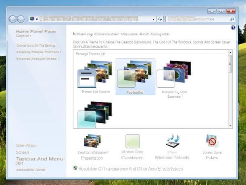The width and height of the screenshot is (246, 185).
Task: Open Change Mouse Pointers link
Action: coord(38,52)
